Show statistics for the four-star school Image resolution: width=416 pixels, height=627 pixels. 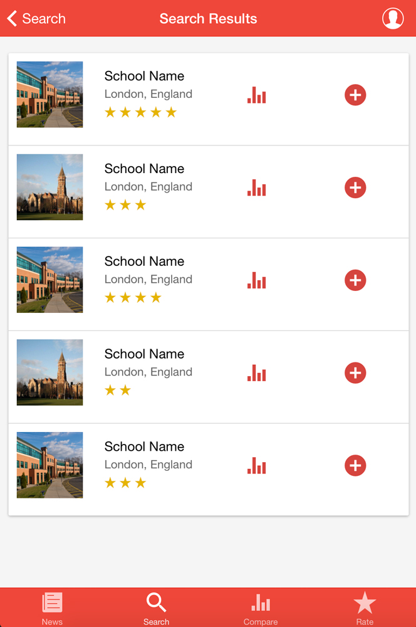pyautogui.click(x=257, y=280)
